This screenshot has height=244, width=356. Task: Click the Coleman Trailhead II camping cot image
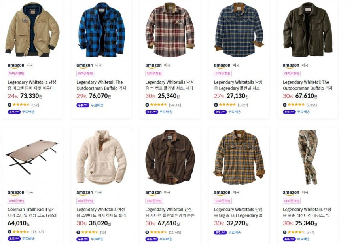pyautogui.click(x=32, y=157)
